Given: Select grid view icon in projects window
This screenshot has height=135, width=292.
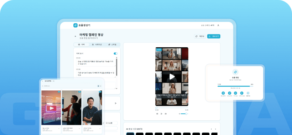Looking at the screenshot, I should tap(98, 86).
